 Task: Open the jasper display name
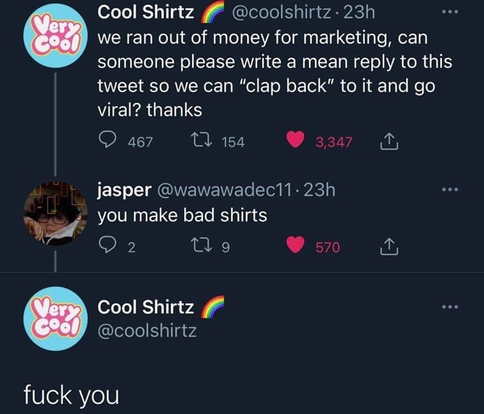(x=125, y=190)
